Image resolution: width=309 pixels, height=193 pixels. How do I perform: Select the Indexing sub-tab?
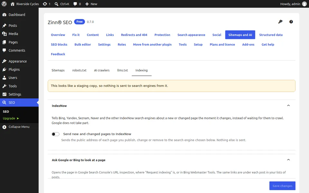pyautogui.click(x=142, y=70)
